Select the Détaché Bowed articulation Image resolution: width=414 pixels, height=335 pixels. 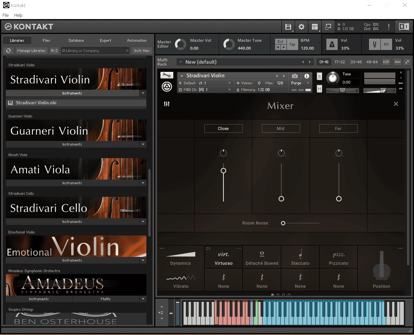pyautogui.click(x=262, y=257)
